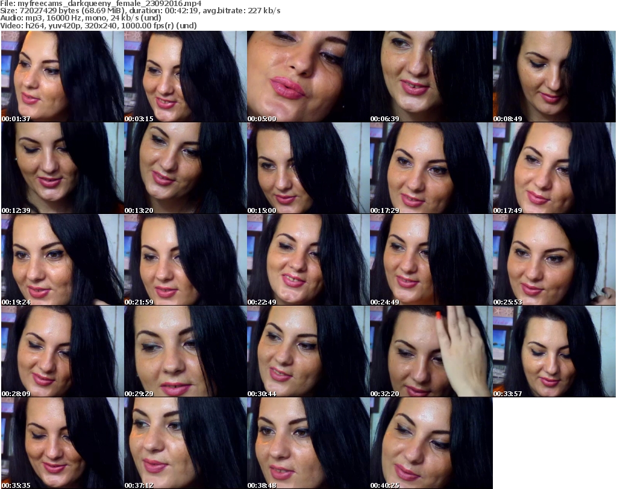Screen dimensions: 617x489
Task: Select the thumbnail timestamped 00:22:49
Action: [308, 260]
